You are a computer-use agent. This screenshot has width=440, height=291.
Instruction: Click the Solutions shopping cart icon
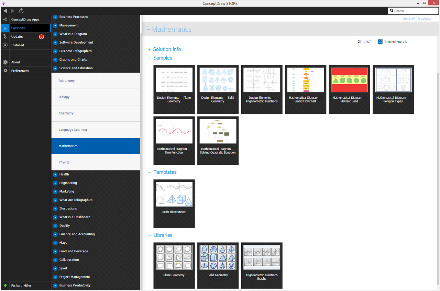click(x=5, y=28)
